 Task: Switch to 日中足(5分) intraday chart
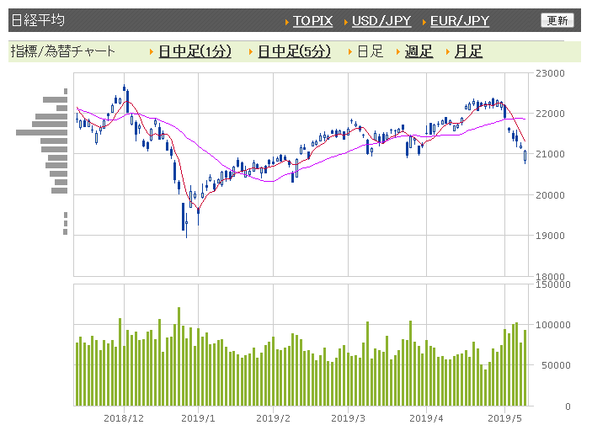point(294,51)
